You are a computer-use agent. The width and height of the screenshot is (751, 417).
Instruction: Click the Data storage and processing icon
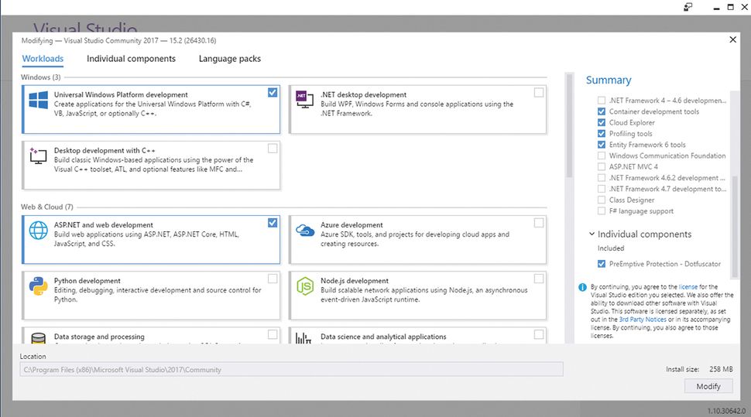coord(39,338)
